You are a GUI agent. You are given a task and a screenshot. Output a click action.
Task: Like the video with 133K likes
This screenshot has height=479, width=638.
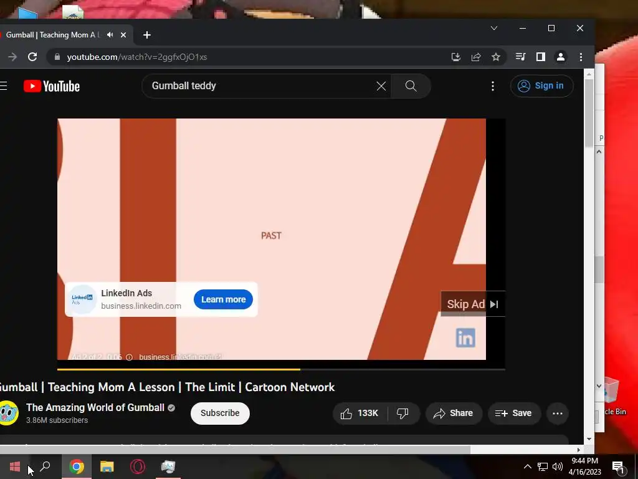click(359, 414)
